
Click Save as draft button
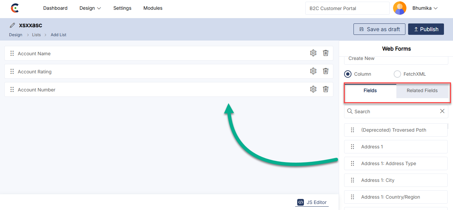[379, 29]
